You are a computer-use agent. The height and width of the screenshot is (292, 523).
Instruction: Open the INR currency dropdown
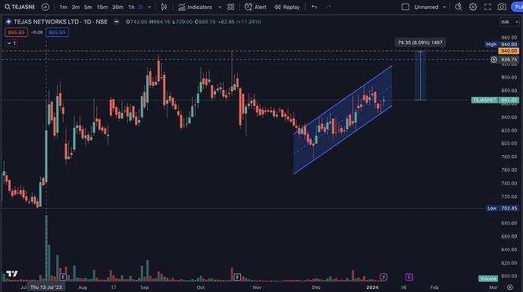[509, 22]
